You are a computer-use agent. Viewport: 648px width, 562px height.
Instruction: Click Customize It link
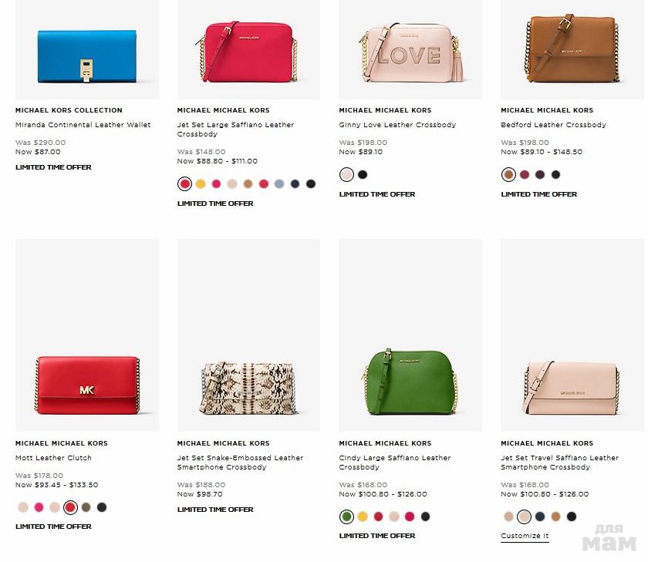click(525, 536)
